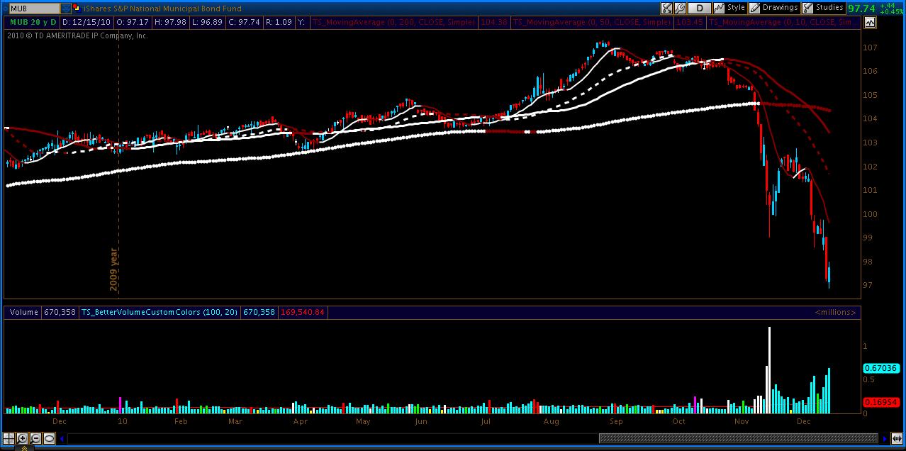Image resolution: width=906 pixels, height=451 pixels.
Task: Click the TS_BetterVolumeCustomColors study label
Action: pyautogui.click(x=160, y=312)
